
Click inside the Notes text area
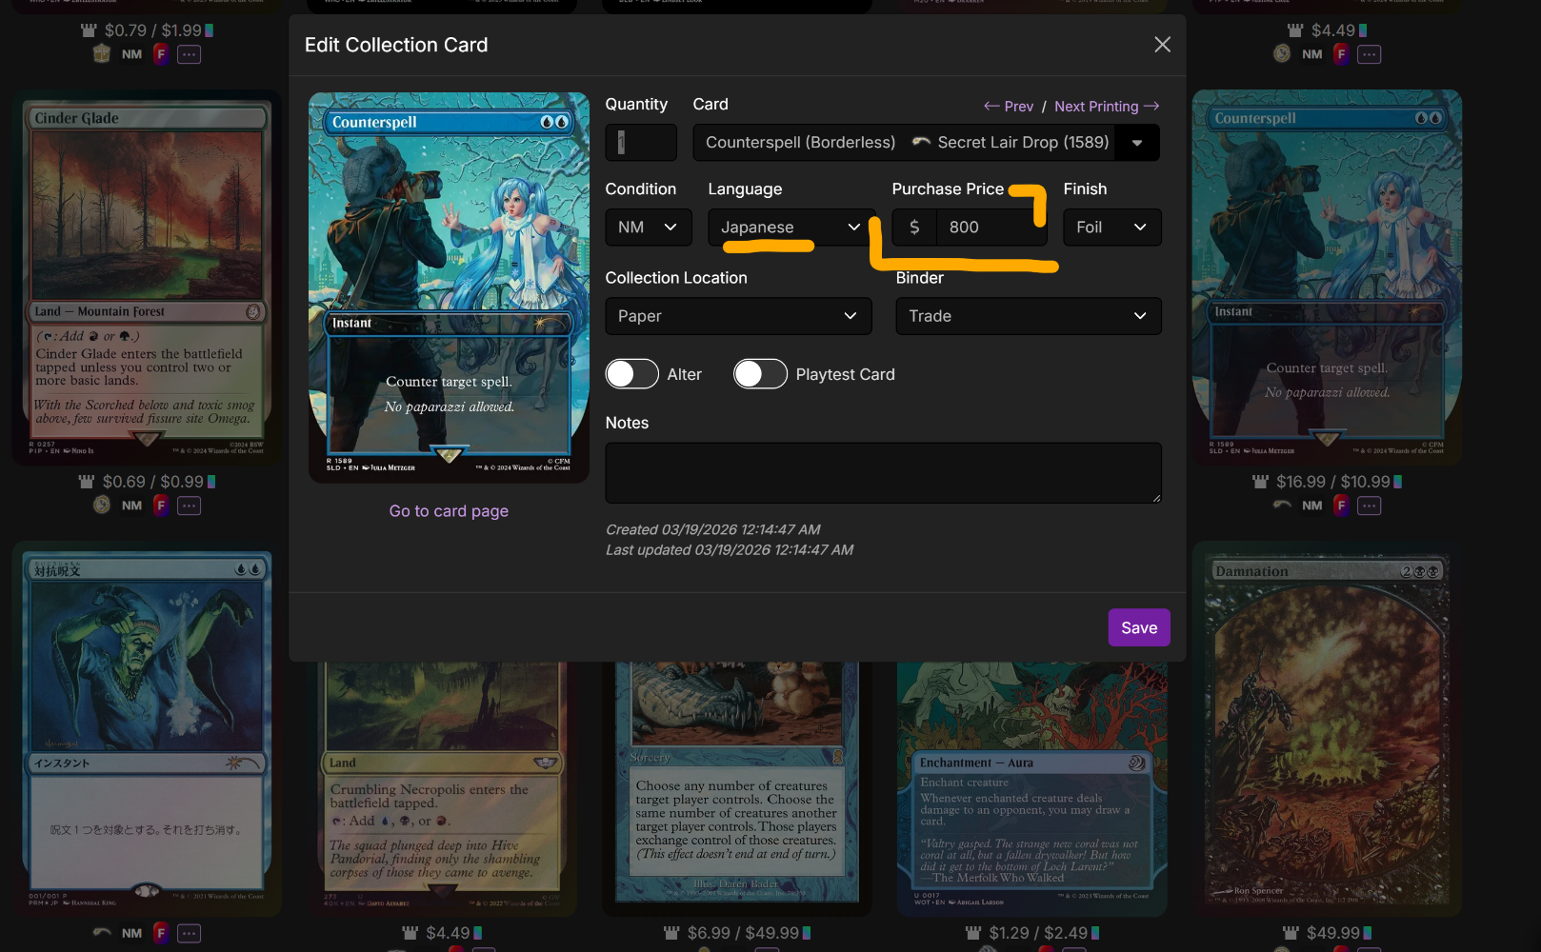coord(882,472)
